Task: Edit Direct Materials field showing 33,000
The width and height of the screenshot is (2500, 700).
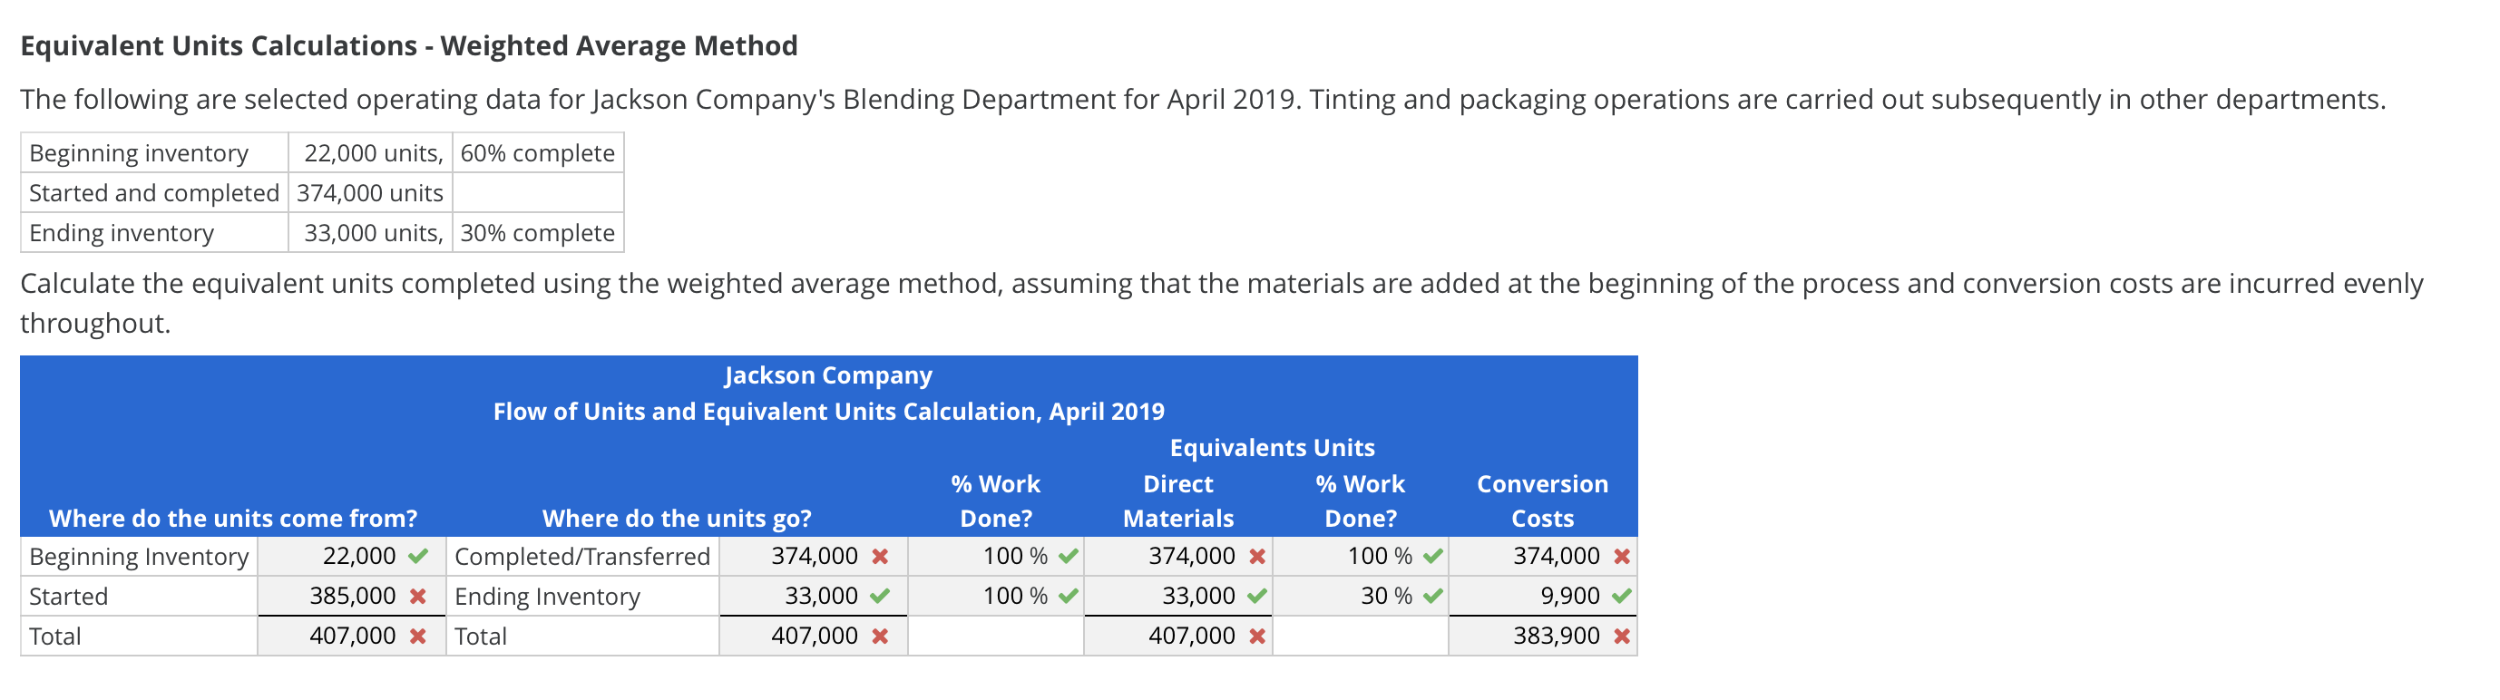Action: (1178, 597)
